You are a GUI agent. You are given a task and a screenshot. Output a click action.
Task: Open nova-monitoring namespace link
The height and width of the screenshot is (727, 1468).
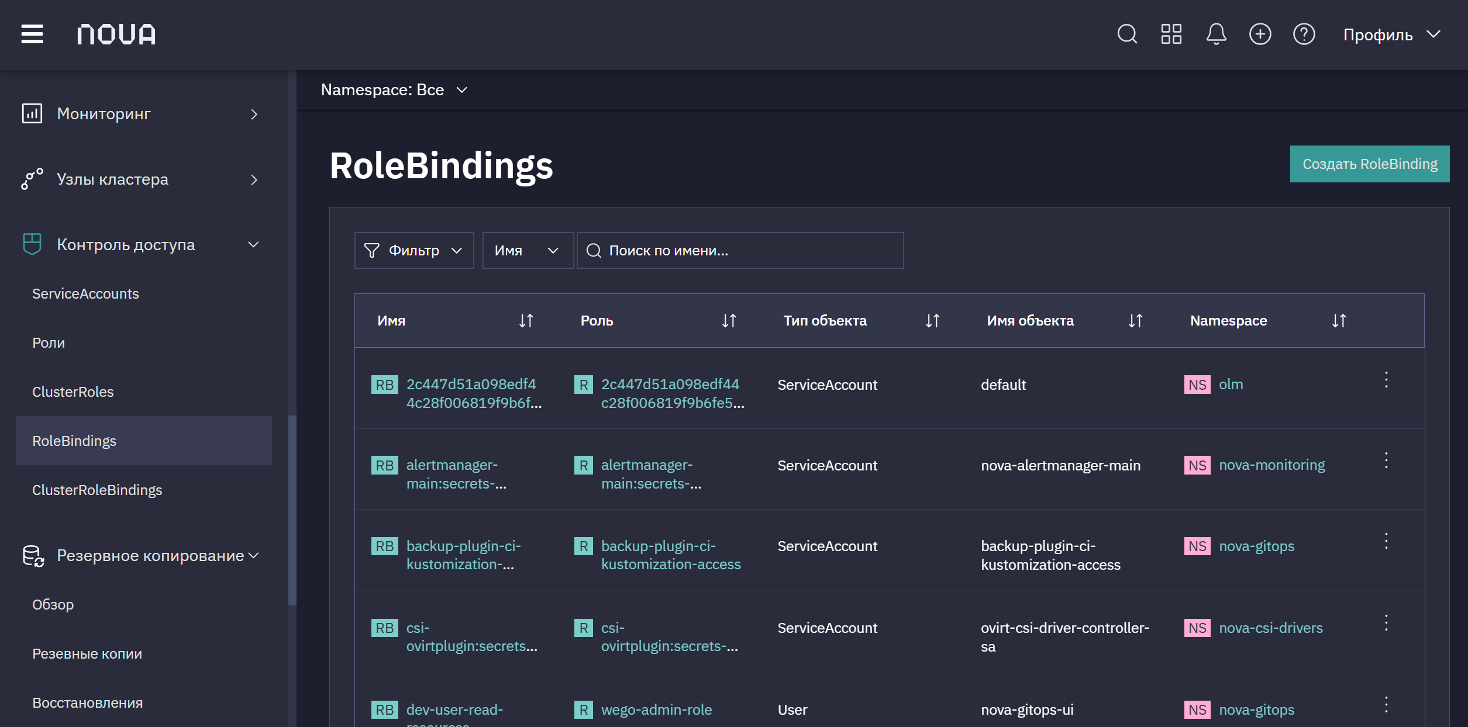click(x=1272, y=465)
